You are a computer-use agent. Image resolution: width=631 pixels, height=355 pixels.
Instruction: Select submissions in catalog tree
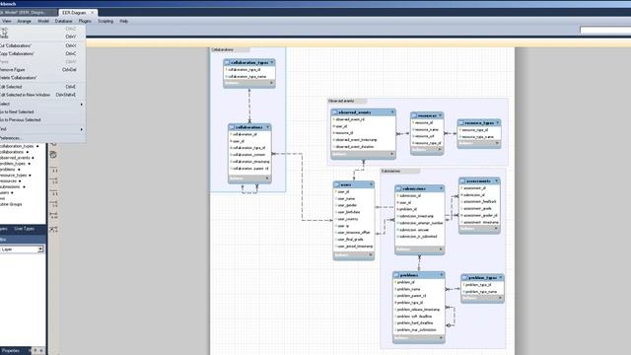(x=10, y=186)
